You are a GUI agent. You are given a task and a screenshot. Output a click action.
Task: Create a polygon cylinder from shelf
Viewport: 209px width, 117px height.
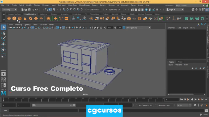20,19
